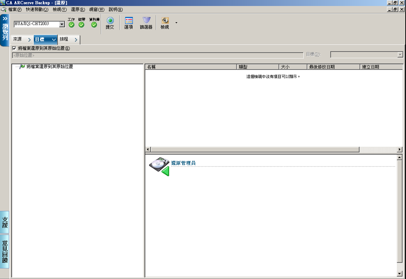Click the document icon beside 檔案 menu
Screen dimensions: 406x279
click(x=4, y=9)
